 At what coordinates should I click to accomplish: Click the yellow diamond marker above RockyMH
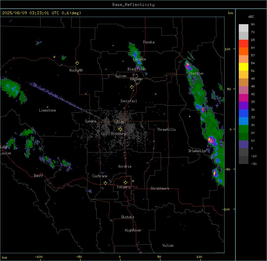[x=77, y=63]
